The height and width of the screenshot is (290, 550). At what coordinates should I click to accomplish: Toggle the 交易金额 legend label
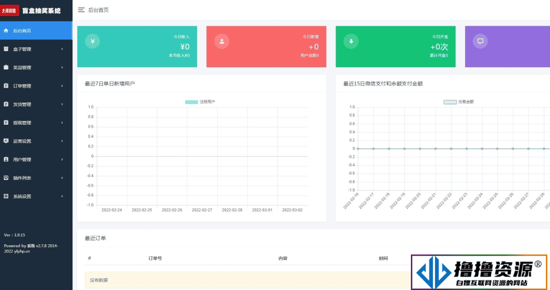[x=466, y=102]
